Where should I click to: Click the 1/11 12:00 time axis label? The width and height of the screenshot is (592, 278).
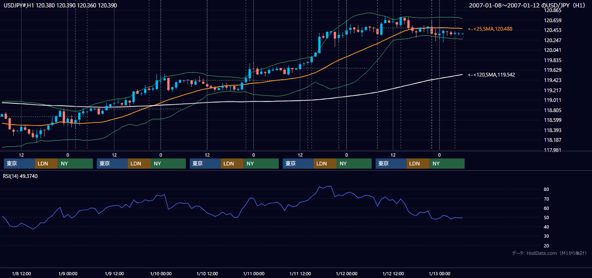pos(300,274)
